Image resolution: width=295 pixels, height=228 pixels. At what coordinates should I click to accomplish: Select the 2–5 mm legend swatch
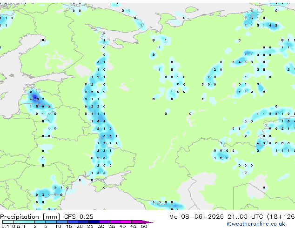point(40,222)
